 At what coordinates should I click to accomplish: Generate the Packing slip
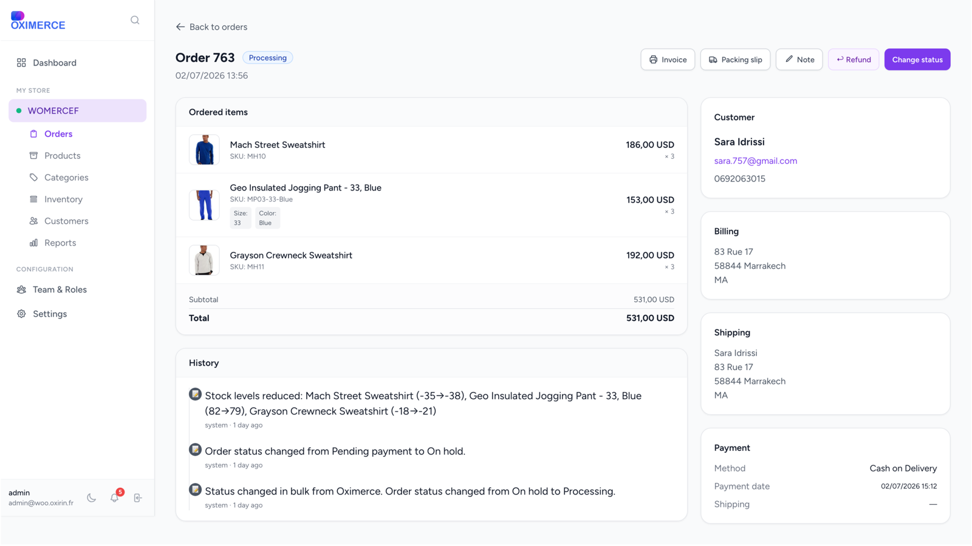(x=735, y=59)
